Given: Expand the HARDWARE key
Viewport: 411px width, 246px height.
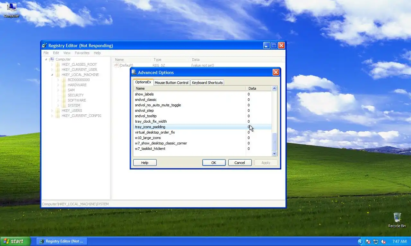Looking at the screenshot, I should click(58, 85).
